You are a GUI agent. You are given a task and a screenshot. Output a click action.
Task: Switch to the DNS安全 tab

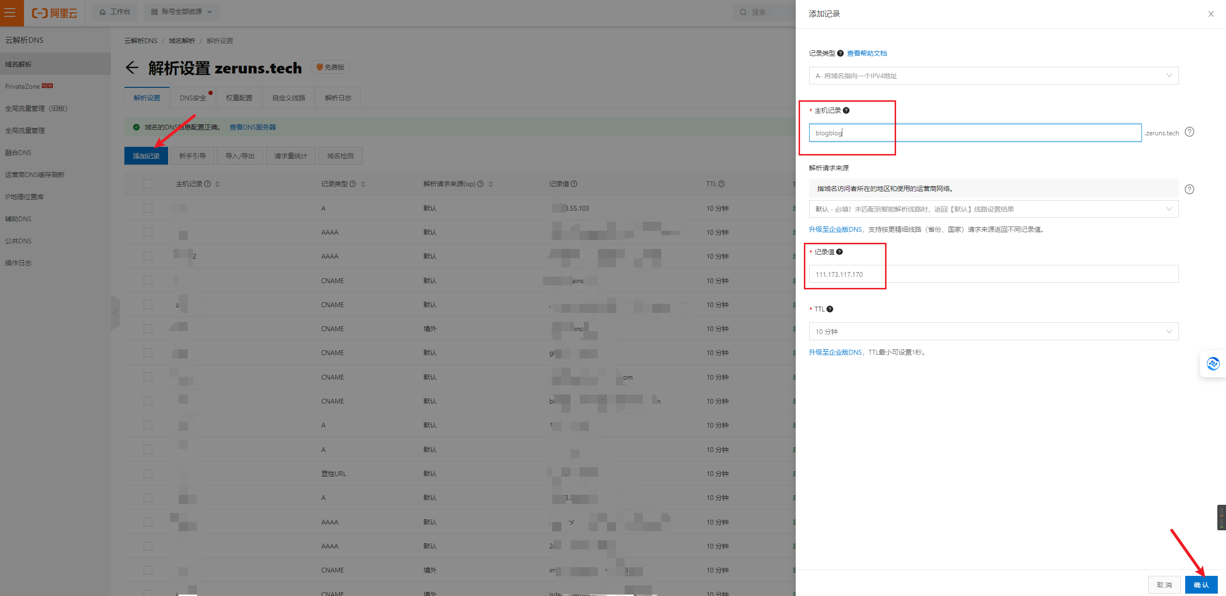[193, 98]
